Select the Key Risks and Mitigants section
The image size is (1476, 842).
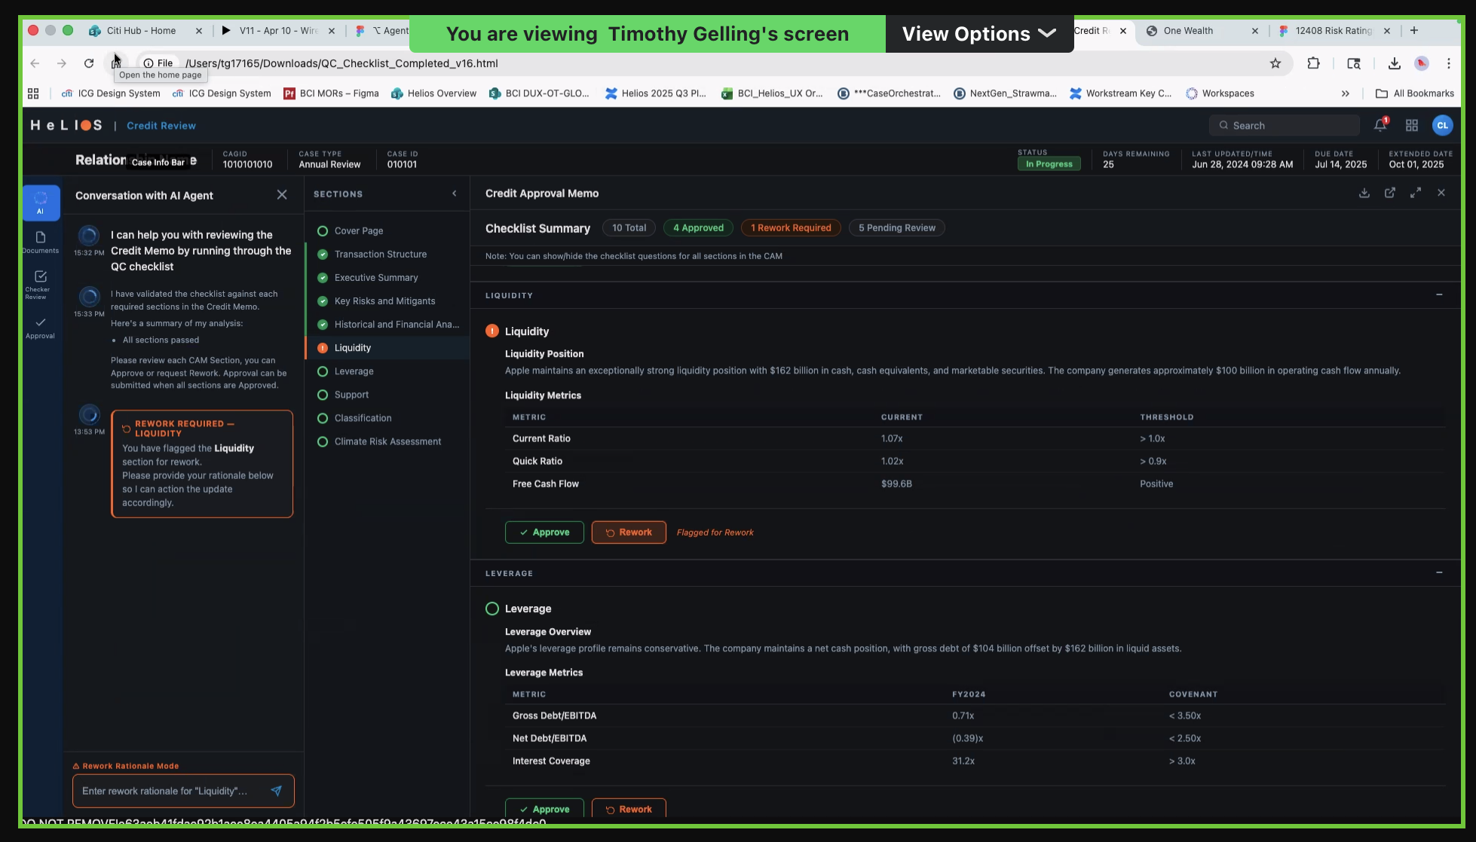[x=387, y=300]
